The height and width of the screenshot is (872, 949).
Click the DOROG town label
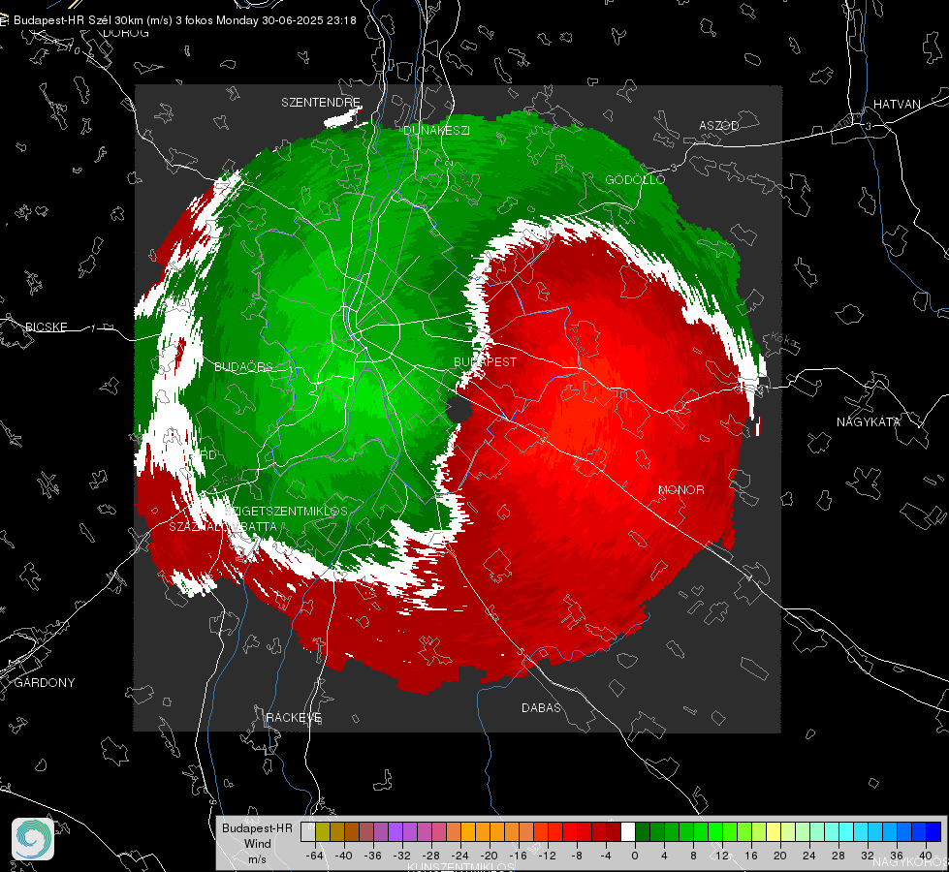click(126, 33)
